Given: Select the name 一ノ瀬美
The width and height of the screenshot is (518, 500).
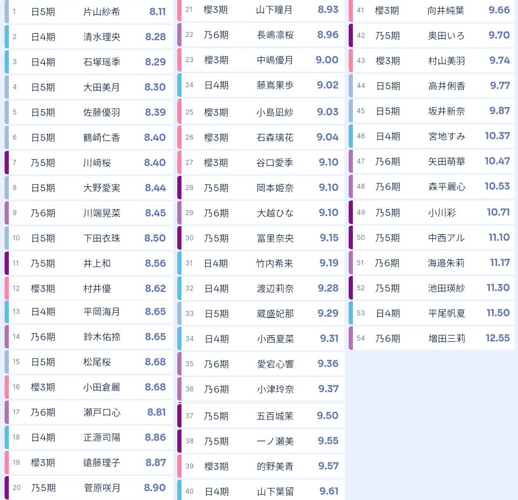Looking at the screenshot, I should point(275,441).
